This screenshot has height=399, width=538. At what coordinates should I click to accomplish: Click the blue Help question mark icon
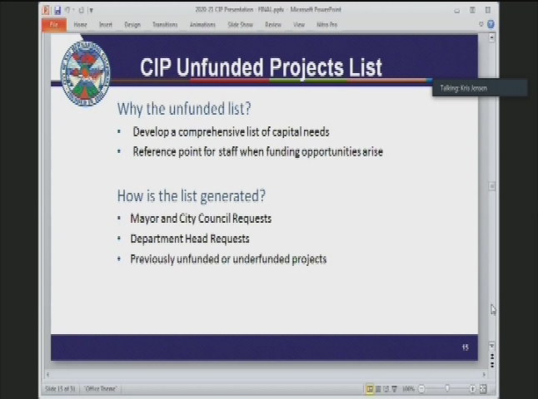490,24
